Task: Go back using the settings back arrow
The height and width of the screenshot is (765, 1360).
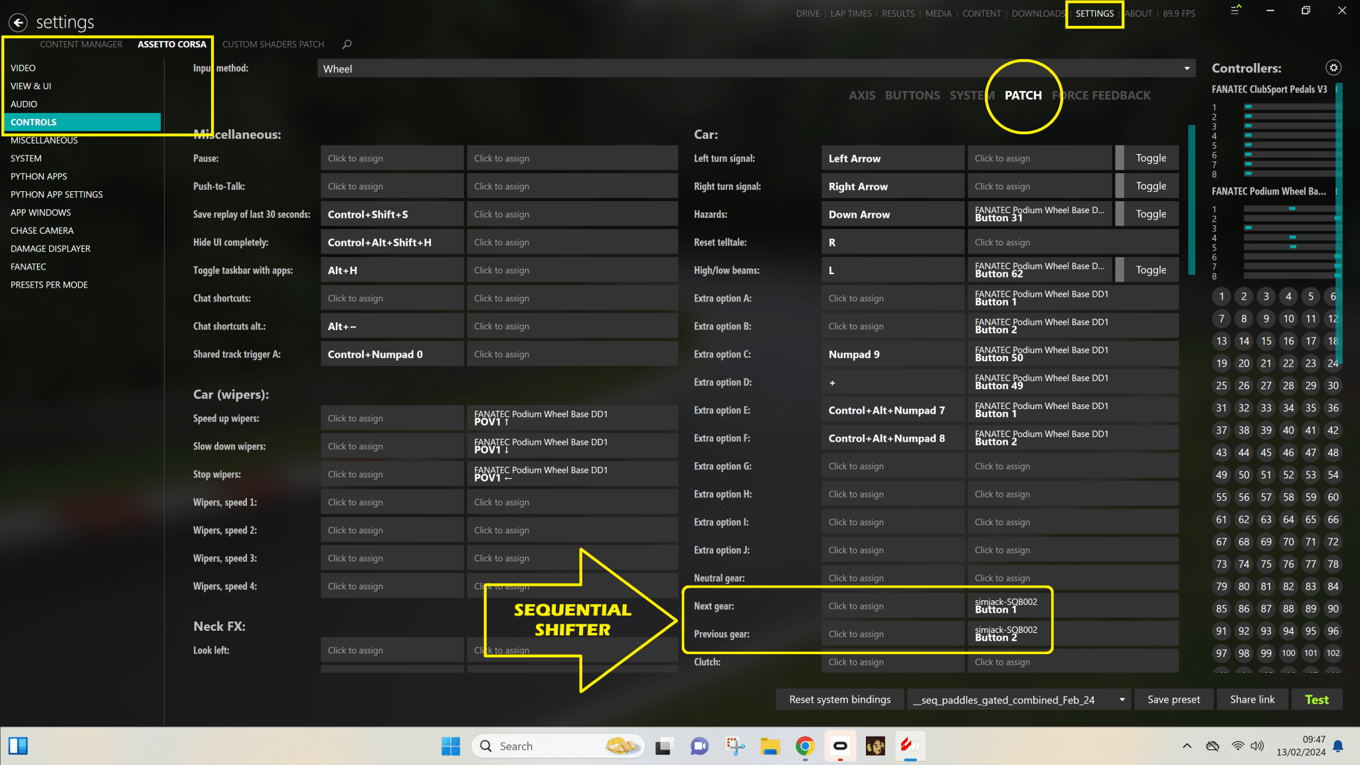Action: [x=18, y=23]
